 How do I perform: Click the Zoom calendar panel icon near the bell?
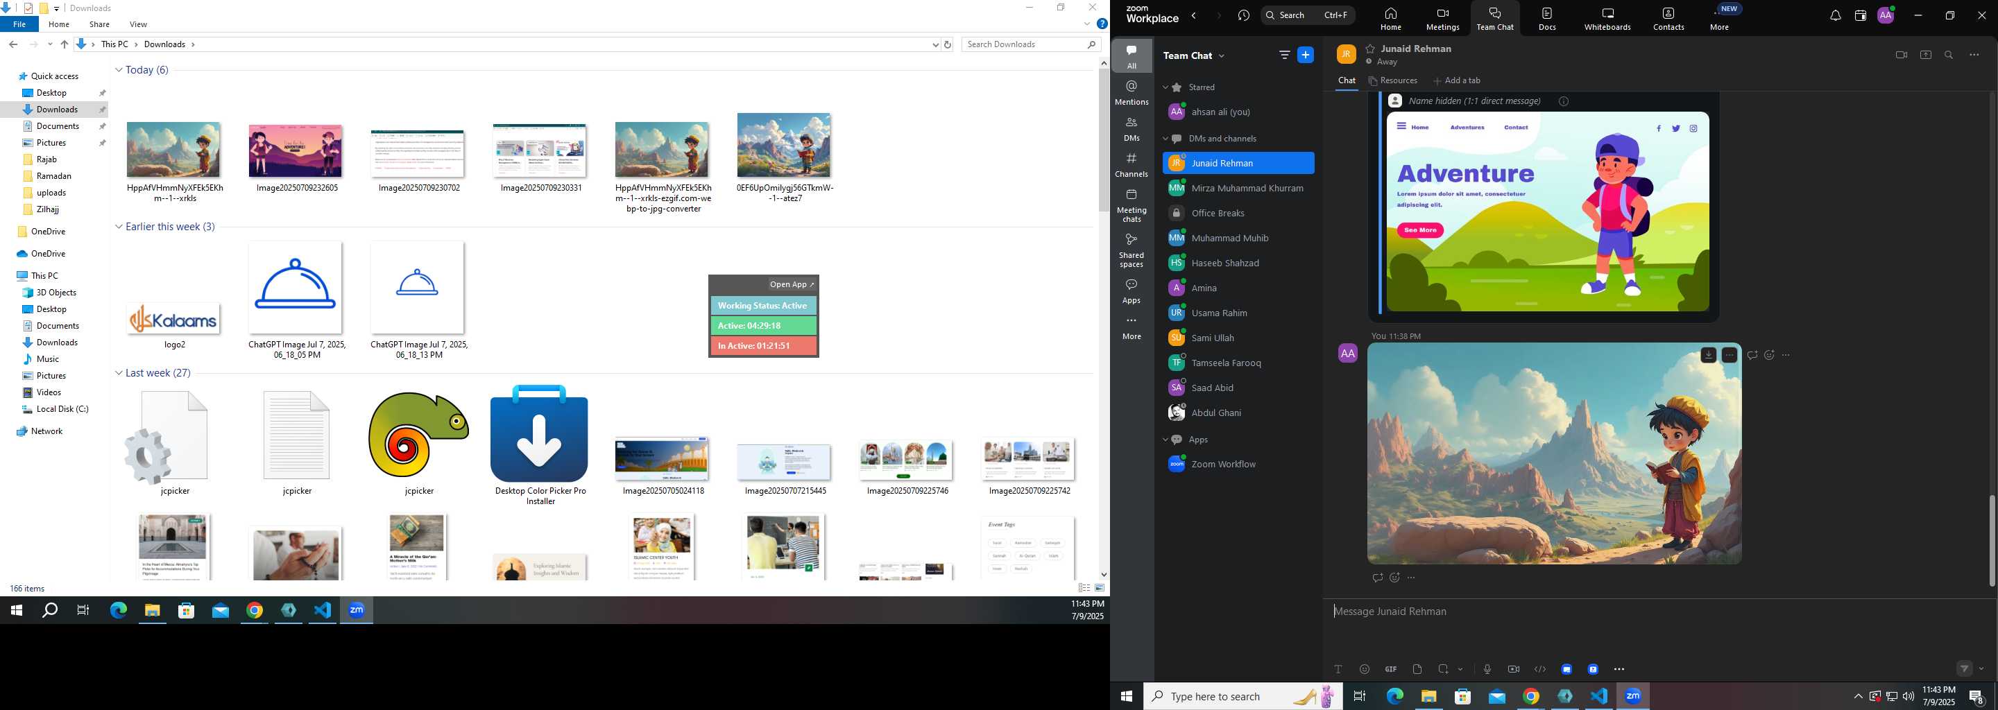click(1860, 15)
